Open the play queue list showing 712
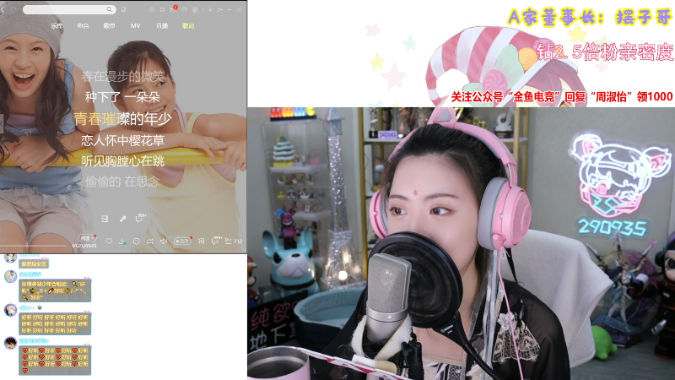 tap(234, 242)
